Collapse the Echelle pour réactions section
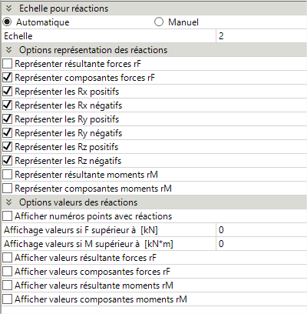307x314 pixels. pyautogui.click(x=8, y=8)
